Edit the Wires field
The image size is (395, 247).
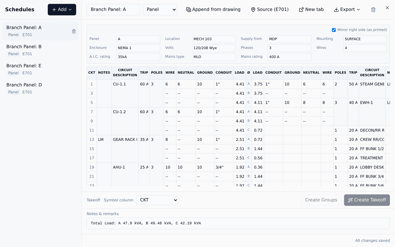[365, 48]
